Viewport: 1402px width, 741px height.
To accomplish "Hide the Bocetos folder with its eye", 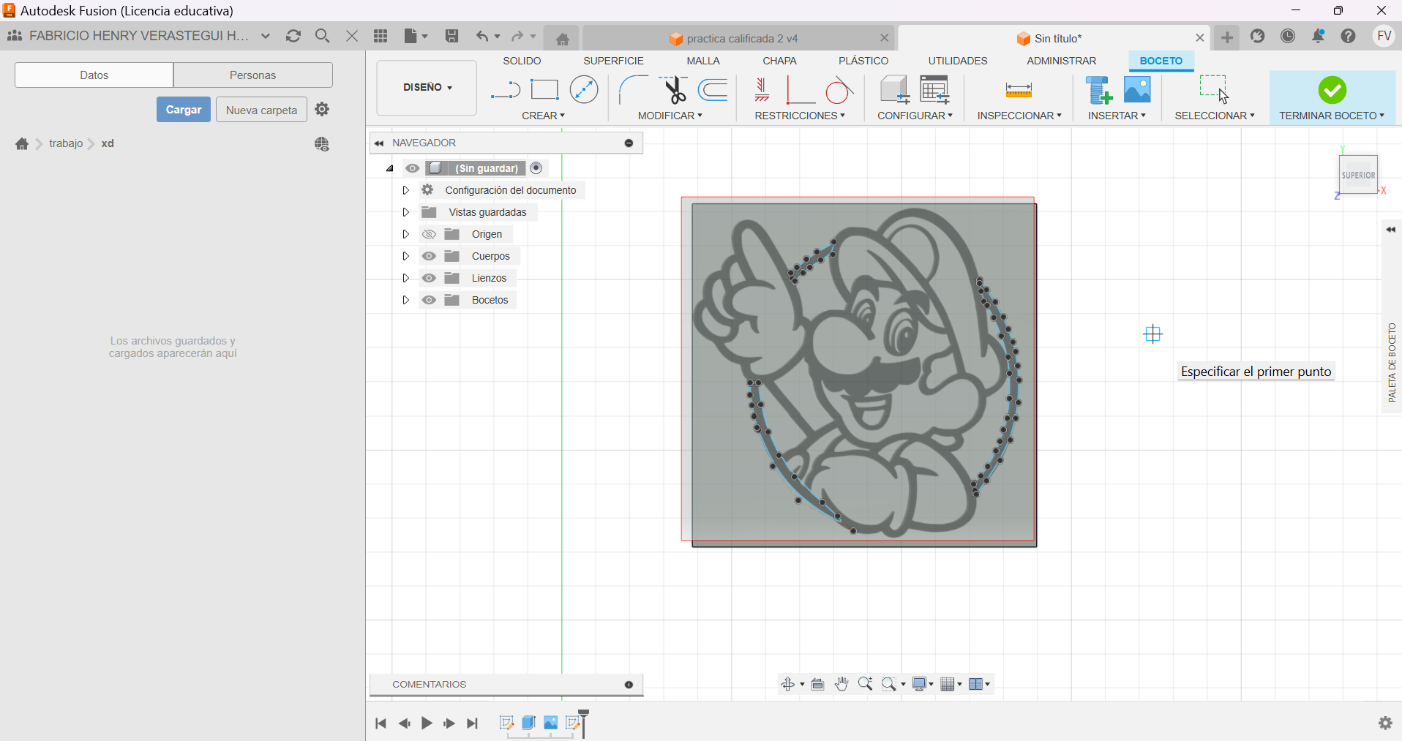I will (429, 300).
